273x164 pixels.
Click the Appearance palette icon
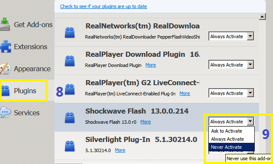[x=5, y=69]
